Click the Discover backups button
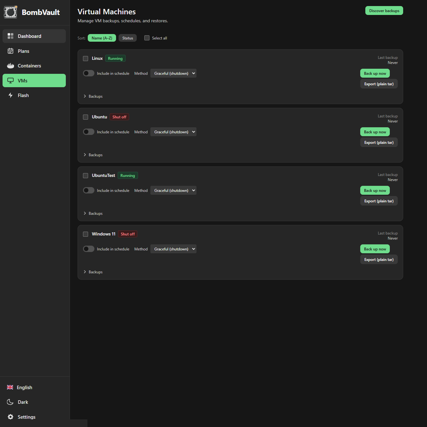Viewport: 427px width, 427px height. (384, 10)
